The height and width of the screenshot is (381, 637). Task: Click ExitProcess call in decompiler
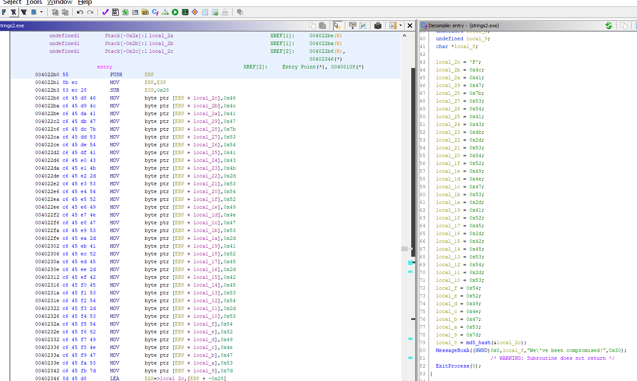452,366
